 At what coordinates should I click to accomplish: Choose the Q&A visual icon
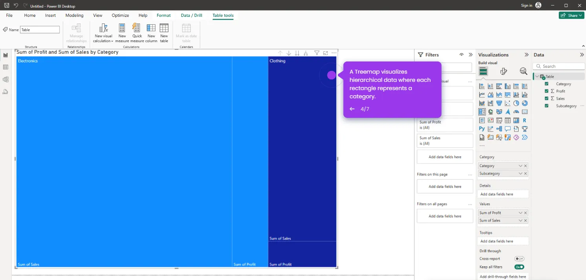coord(508,129)
